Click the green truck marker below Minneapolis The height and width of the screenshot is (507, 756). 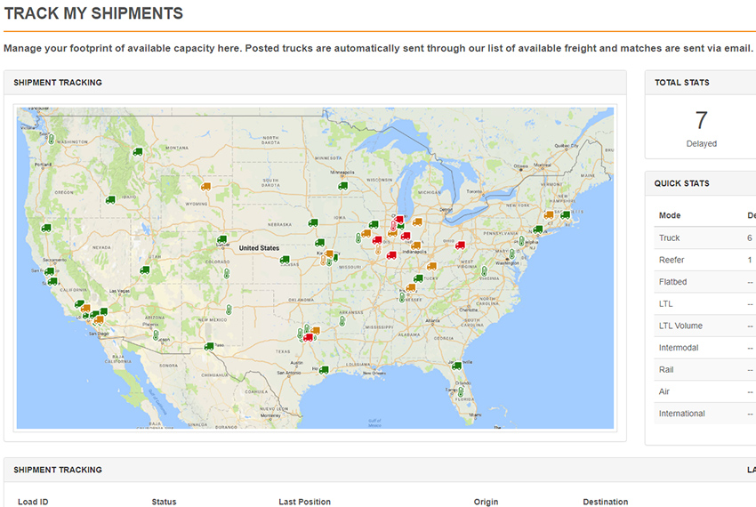coord(342,186)
